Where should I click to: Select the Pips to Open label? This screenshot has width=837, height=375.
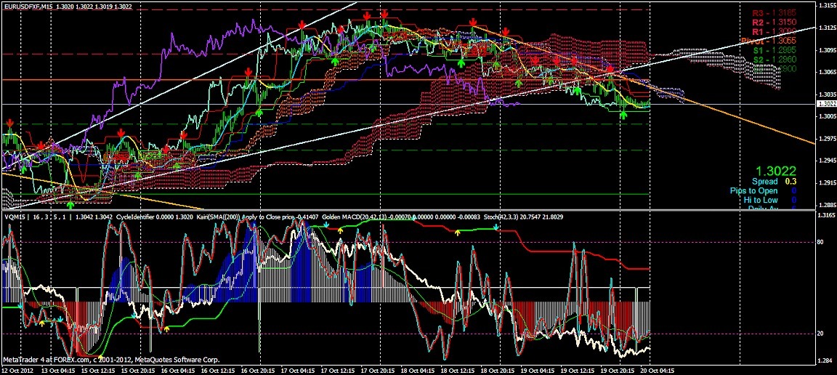point(753,190)
